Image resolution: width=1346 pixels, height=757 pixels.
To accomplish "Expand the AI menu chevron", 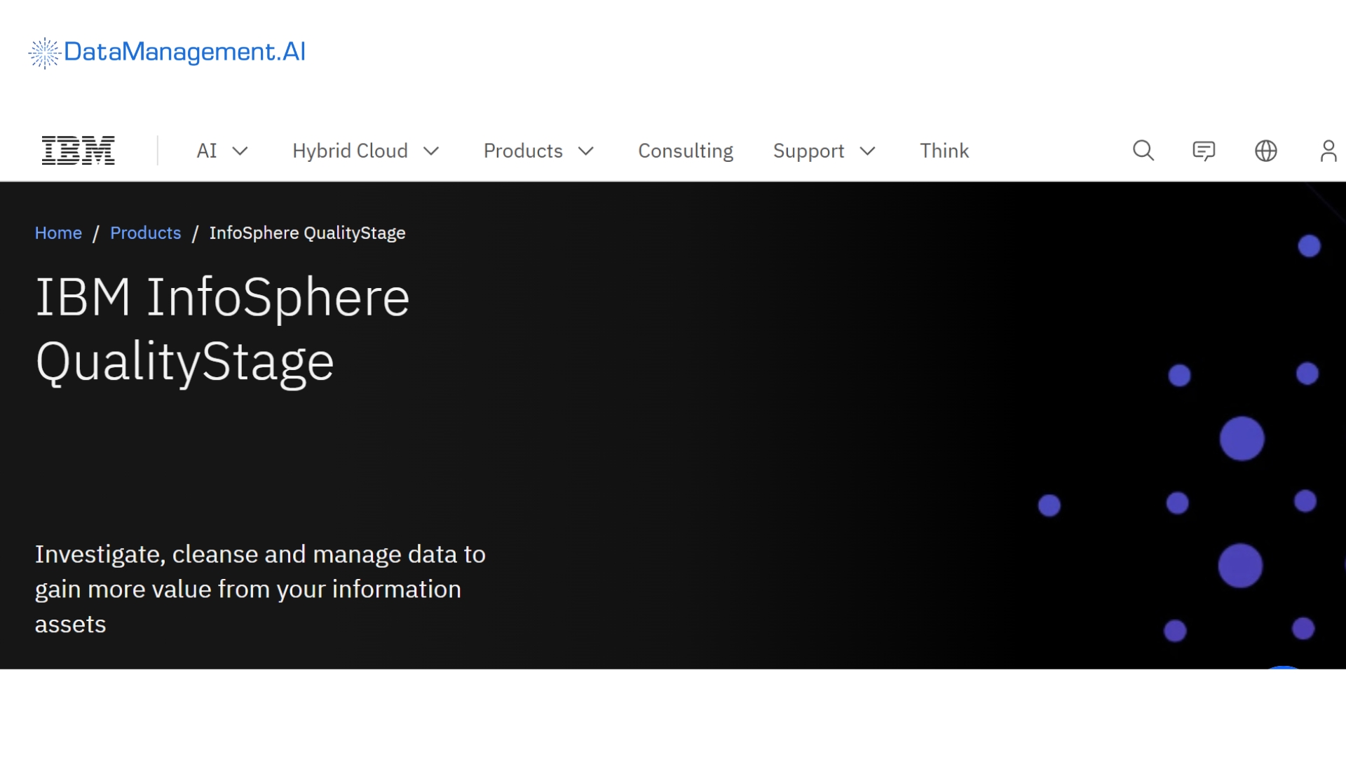I will point(240,151).
